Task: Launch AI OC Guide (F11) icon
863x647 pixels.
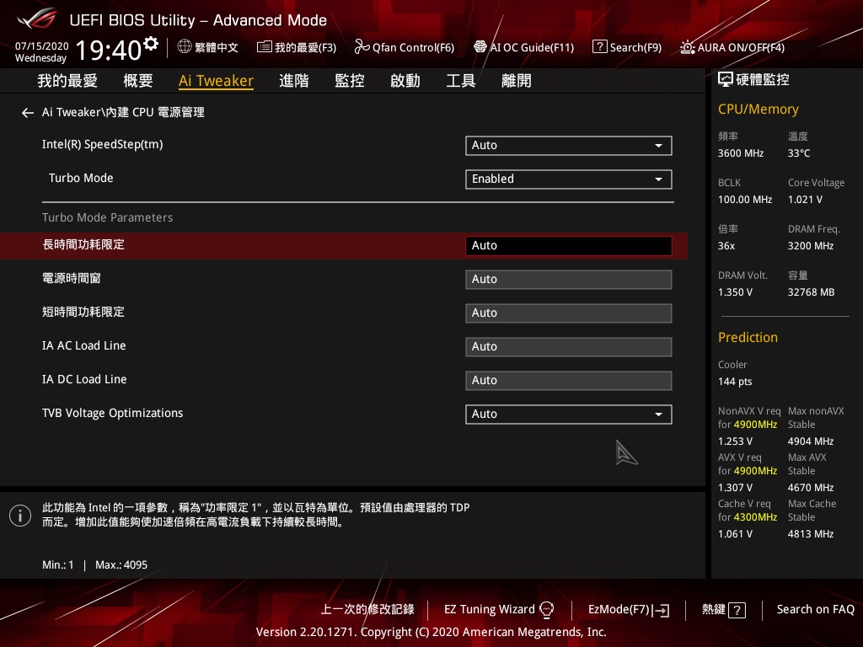Action: tap(480, 47)
